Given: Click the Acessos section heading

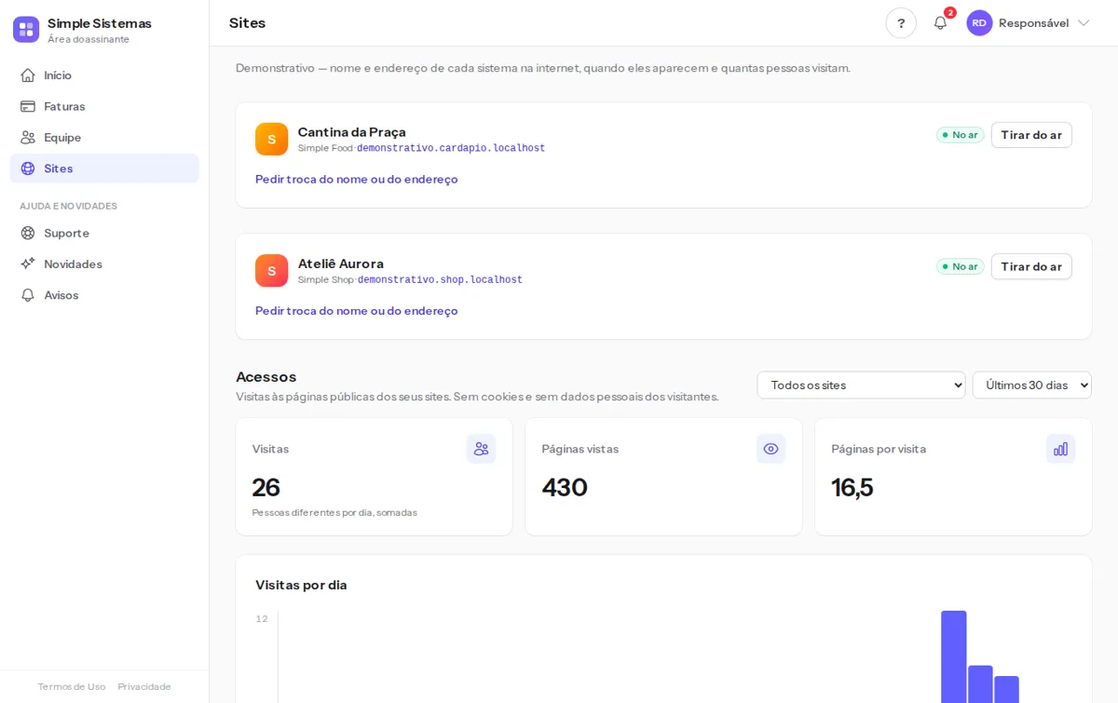Looking at the screenshot, I should (266, 377).
